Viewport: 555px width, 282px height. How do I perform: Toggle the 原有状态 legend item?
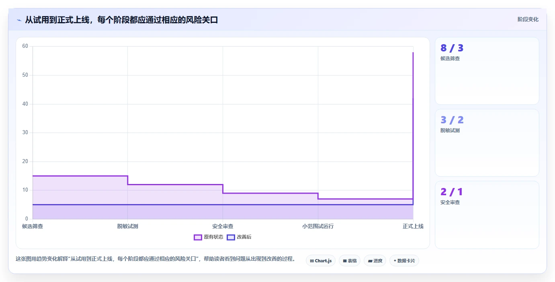(x=209, y=237)
